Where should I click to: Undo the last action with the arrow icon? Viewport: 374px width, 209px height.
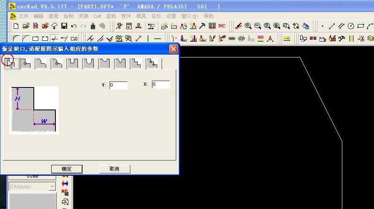pyautogui.click(x=74, y=26)
